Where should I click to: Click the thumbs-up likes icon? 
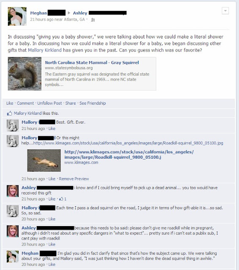point(9,113)
